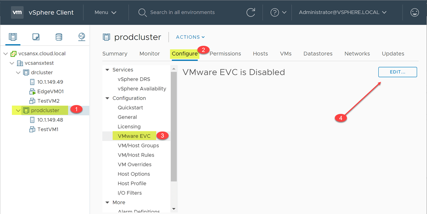427x214 pixels.
Task: Expand the help dropdown arrow
Action: (284, 13)
